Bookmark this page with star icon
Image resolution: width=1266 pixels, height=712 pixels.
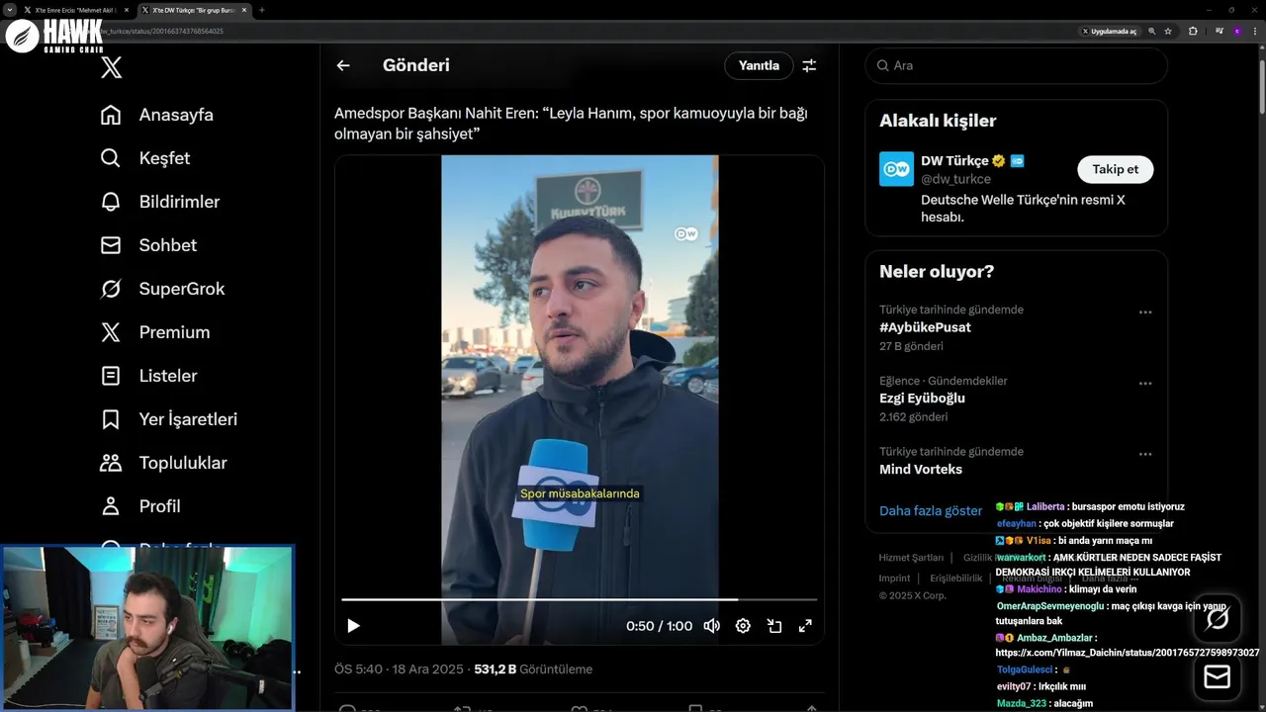(x=1168, y=31)
